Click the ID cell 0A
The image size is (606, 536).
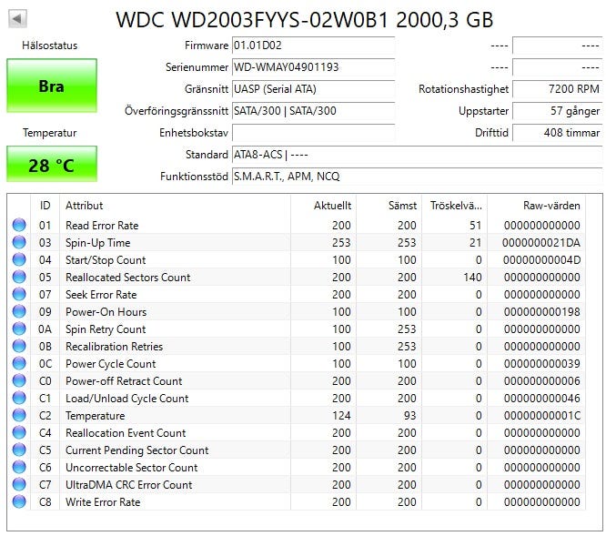click(45, 329)
